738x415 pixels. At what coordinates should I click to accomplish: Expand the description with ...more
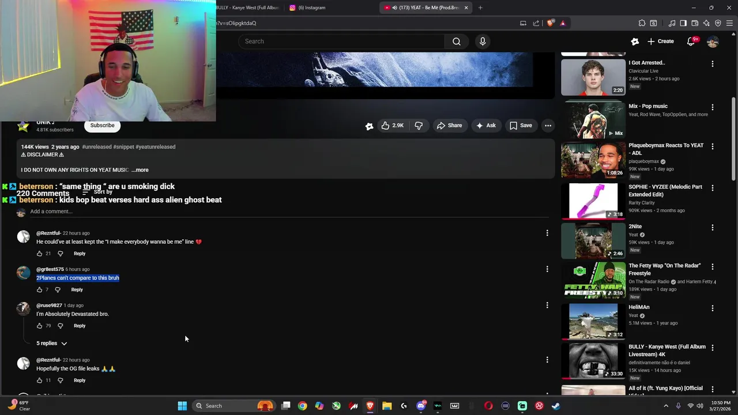click(140, 170)
